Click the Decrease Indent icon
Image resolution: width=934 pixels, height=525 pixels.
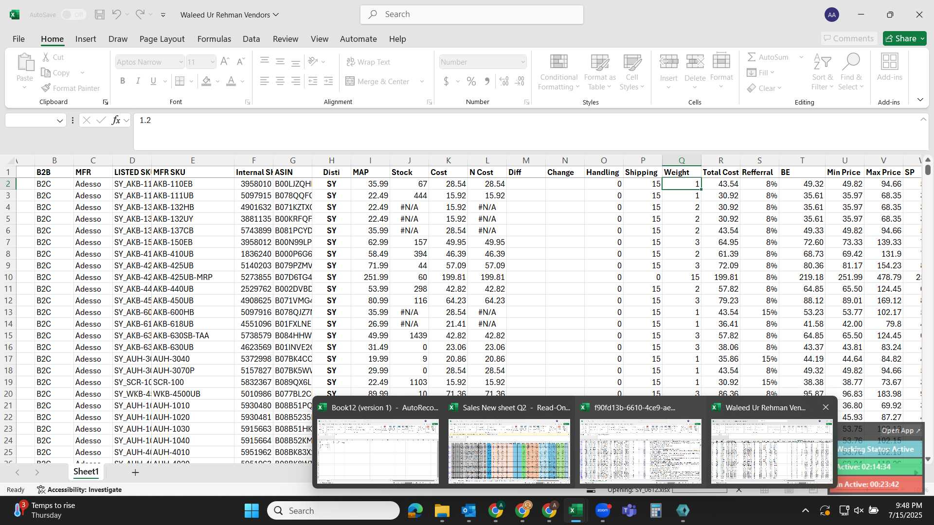point(313,81)
